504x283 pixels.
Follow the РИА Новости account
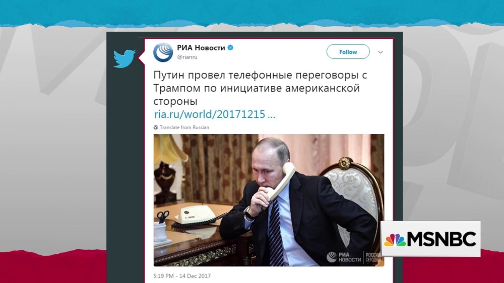coord(348,52)
